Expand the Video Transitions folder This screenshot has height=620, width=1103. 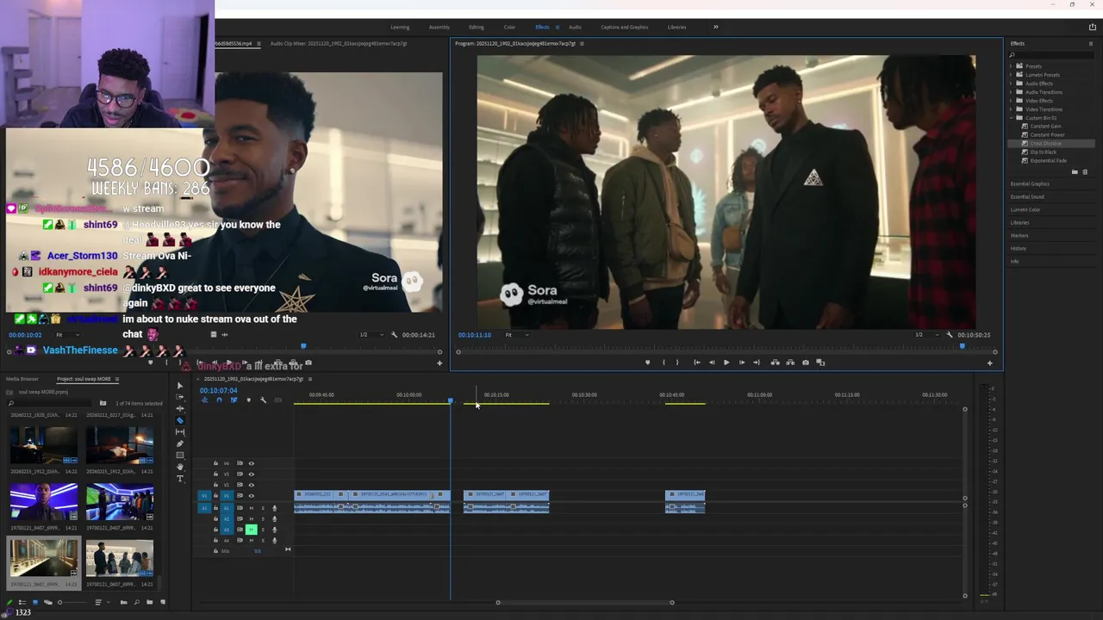coord(1011,109)
